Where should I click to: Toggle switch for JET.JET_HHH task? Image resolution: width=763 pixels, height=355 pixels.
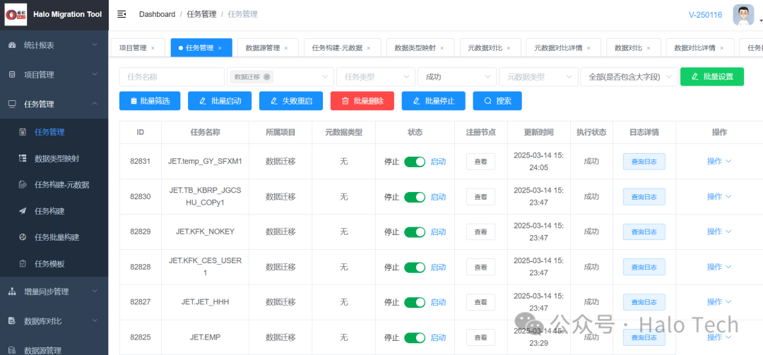pos(415,302)
